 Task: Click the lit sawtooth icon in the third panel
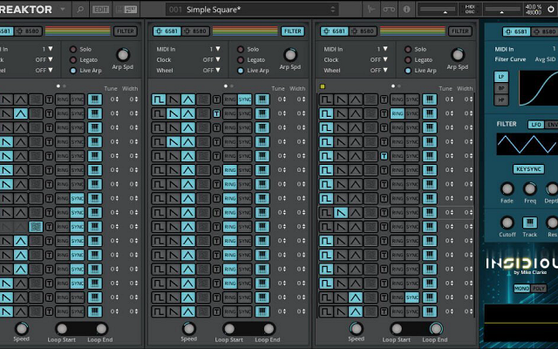(x=341, y=213)
